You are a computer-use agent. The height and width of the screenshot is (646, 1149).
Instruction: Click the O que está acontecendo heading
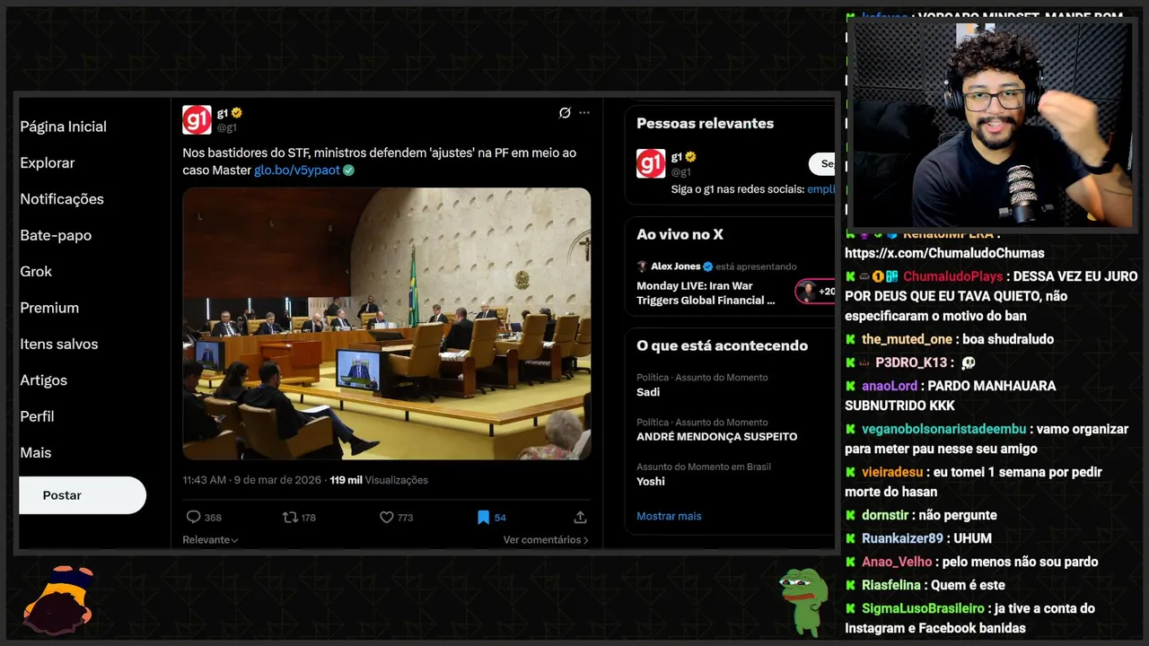tap(722, 345)
